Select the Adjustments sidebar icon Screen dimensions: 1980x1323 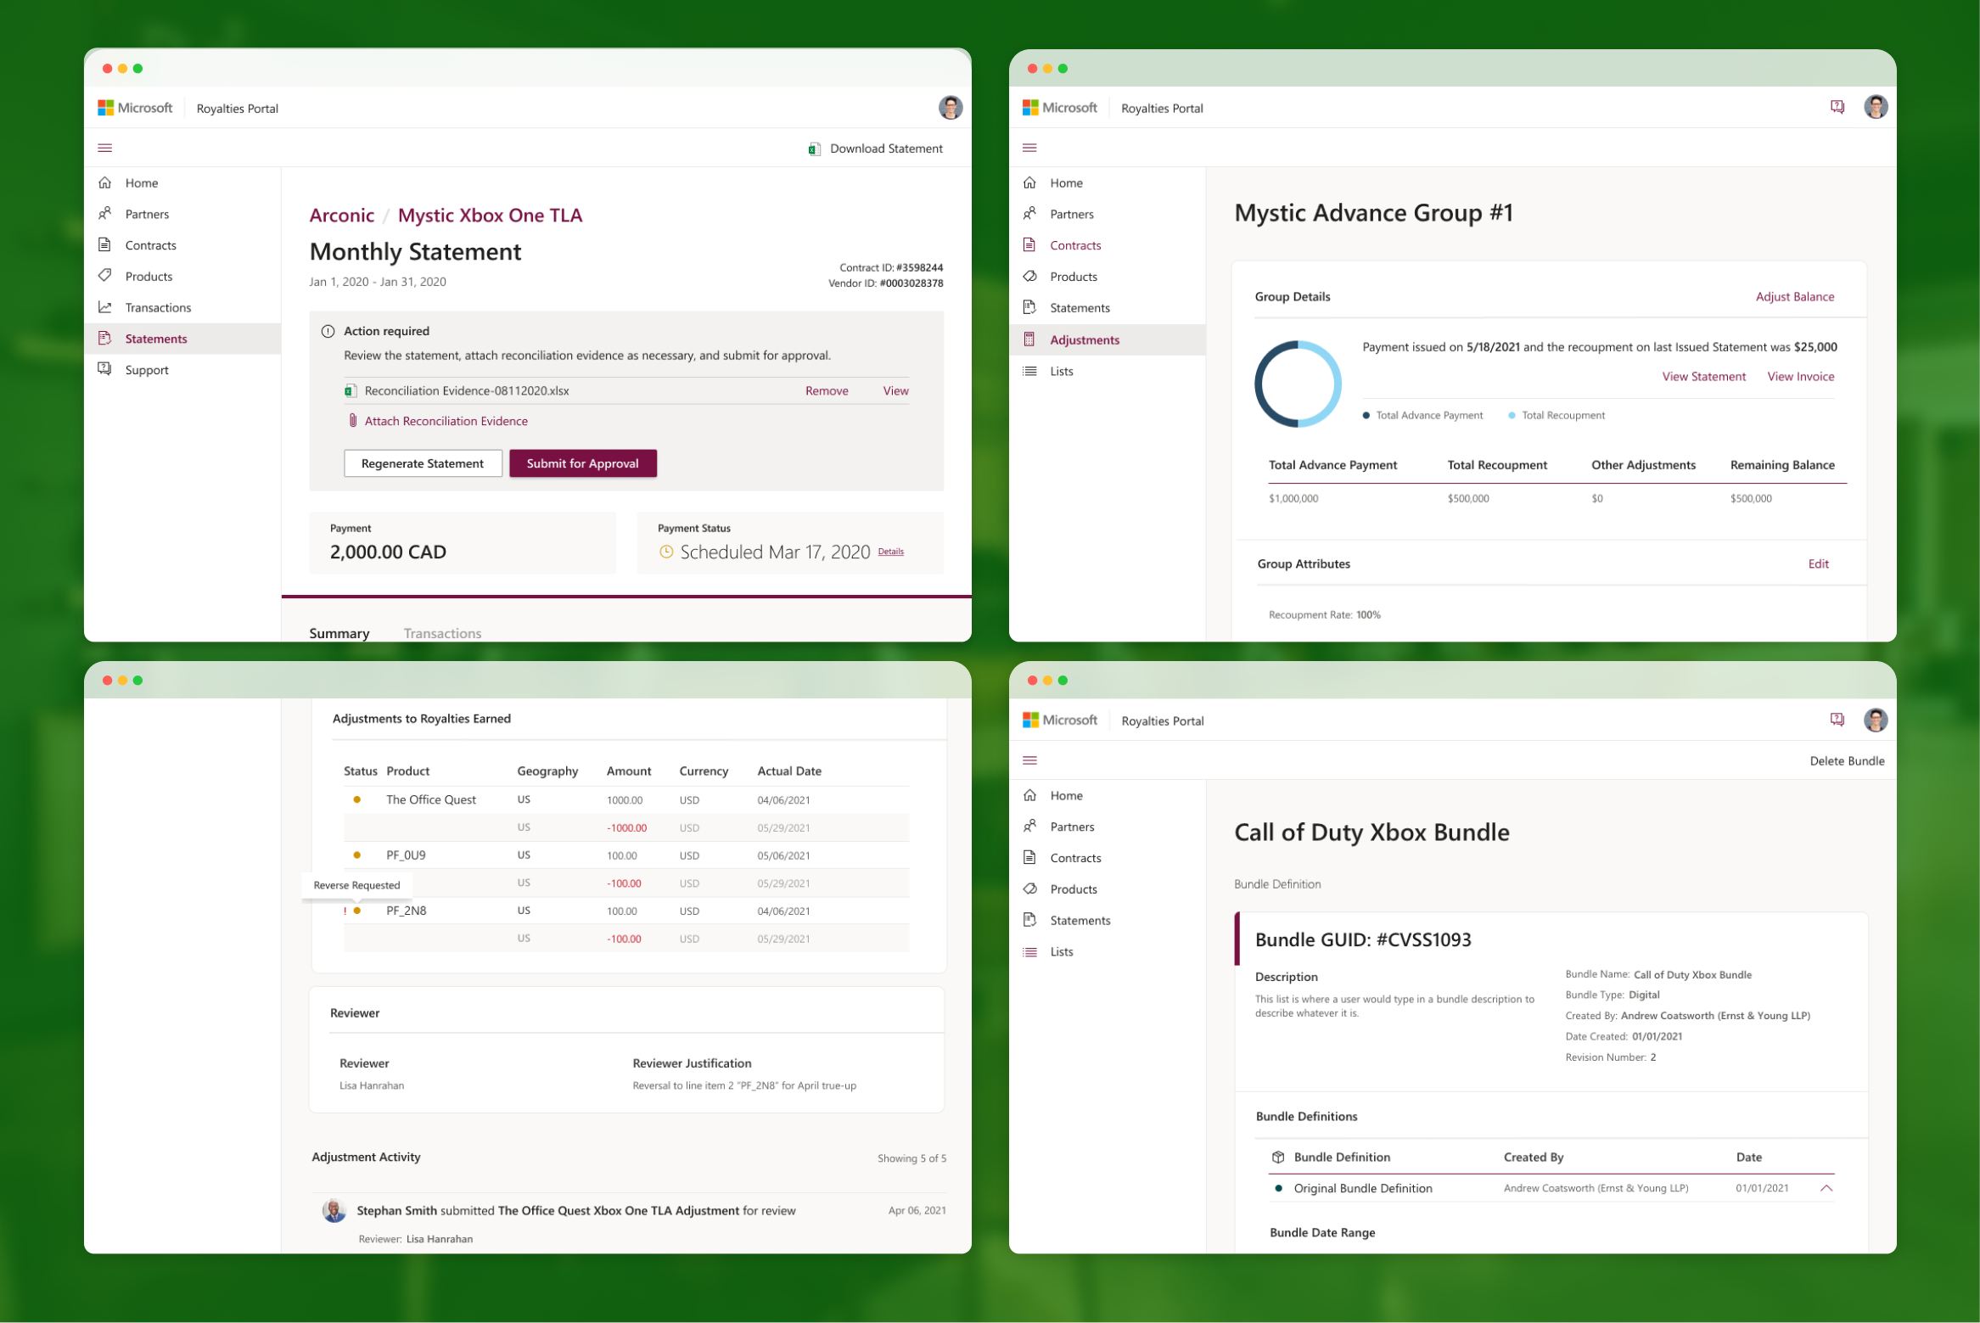point(1029,339)
